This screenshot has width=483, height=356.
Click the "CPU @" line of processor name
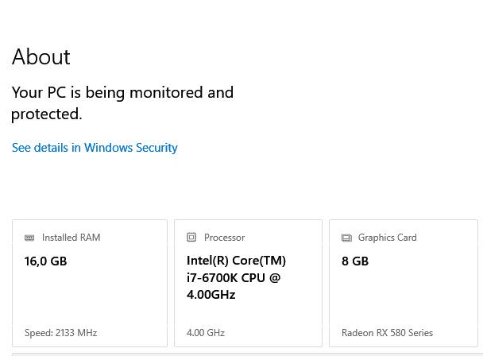(x=261, y=277)
